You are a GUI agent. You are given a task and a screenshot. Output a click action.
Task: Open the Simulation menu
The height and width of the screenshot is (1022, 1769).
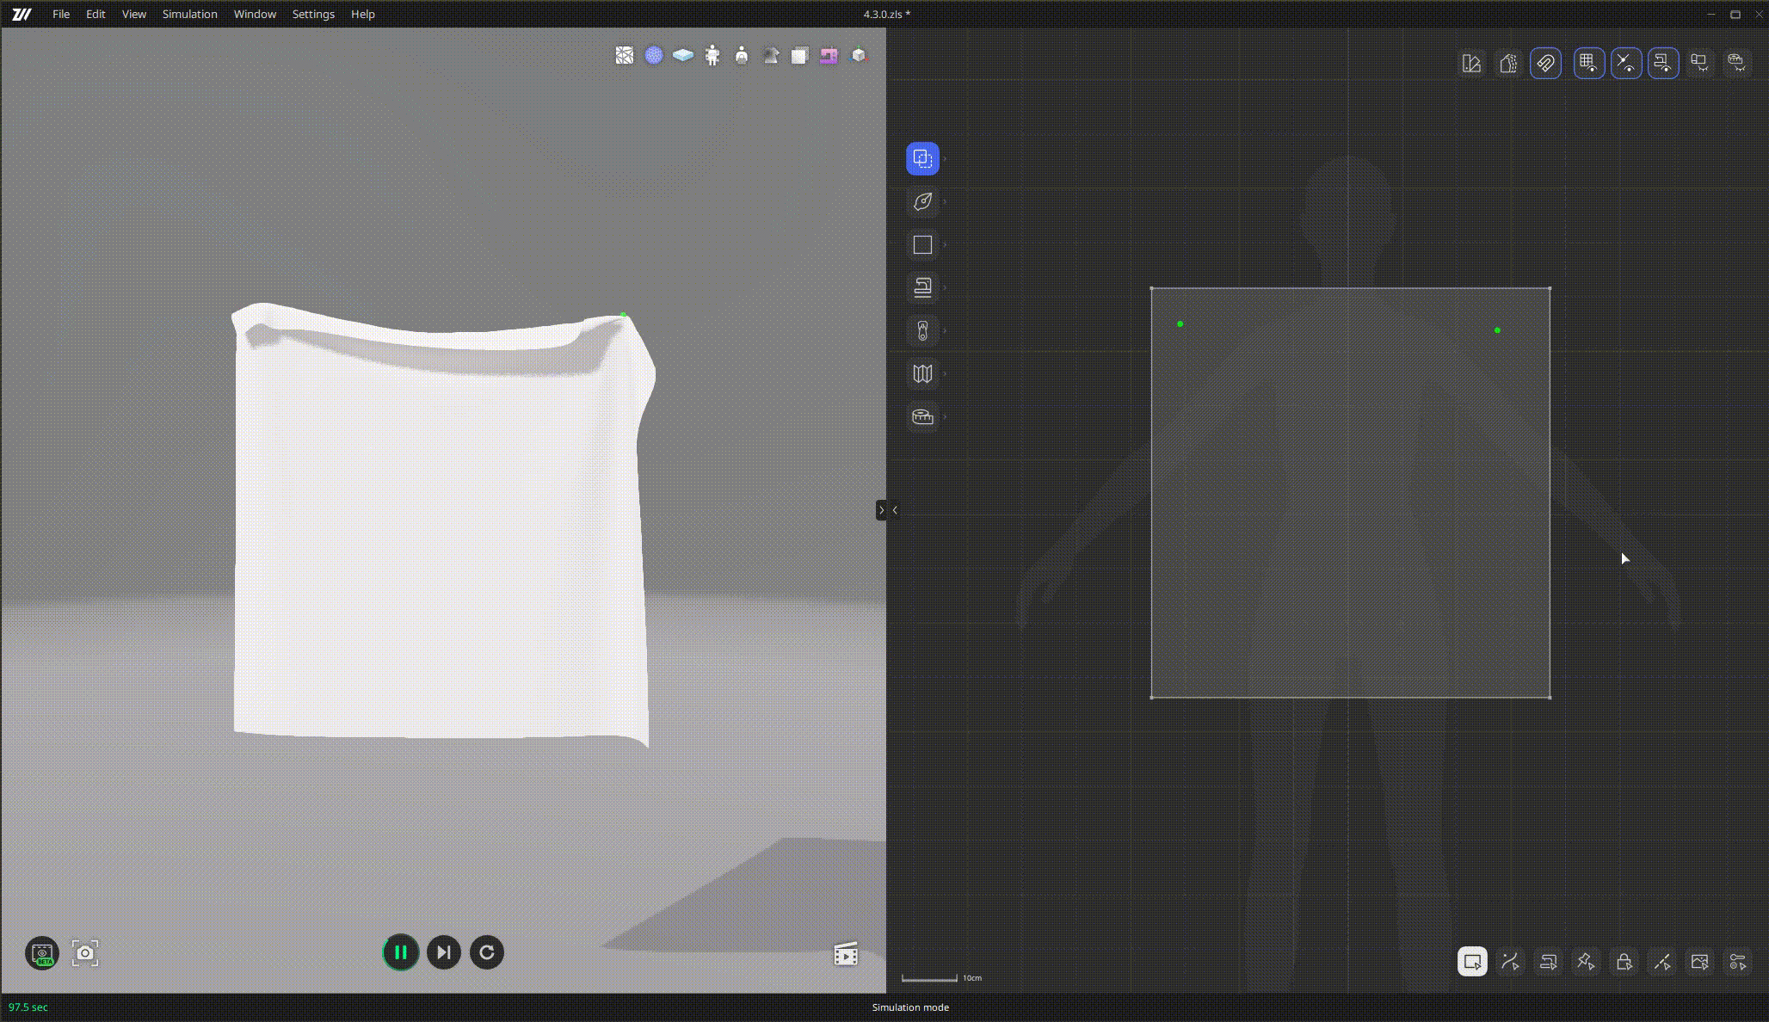coord(189,14)
